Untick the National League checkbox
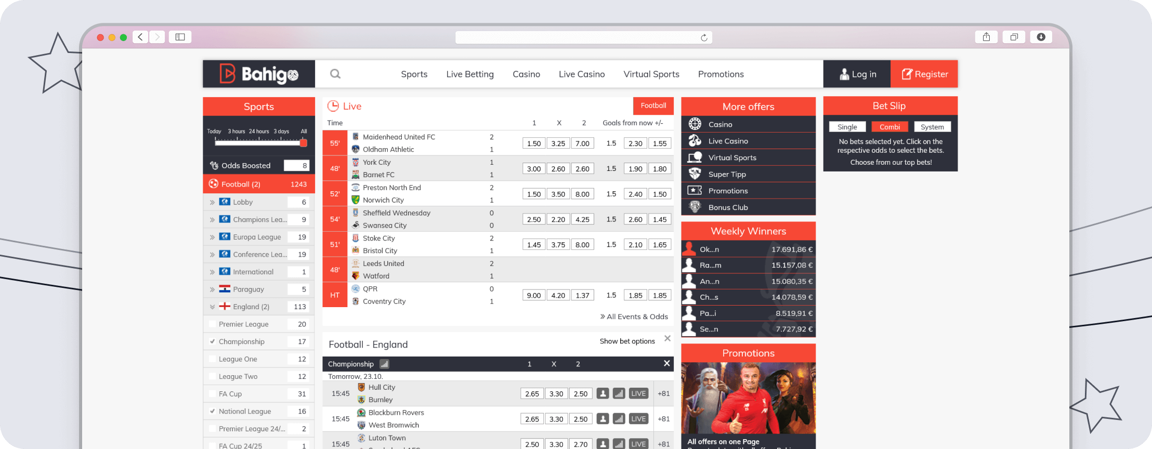The image size is (1152, 449). [x=212, y=411]
